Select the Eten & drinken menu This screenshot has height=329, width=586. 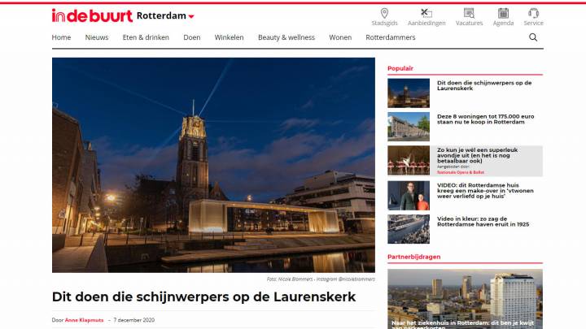(146, 37)
